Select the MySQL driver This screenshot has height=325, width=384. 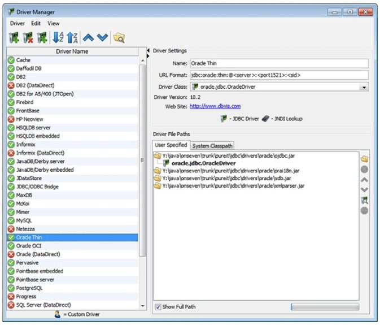pyautogui.click(x=72, y=220)
